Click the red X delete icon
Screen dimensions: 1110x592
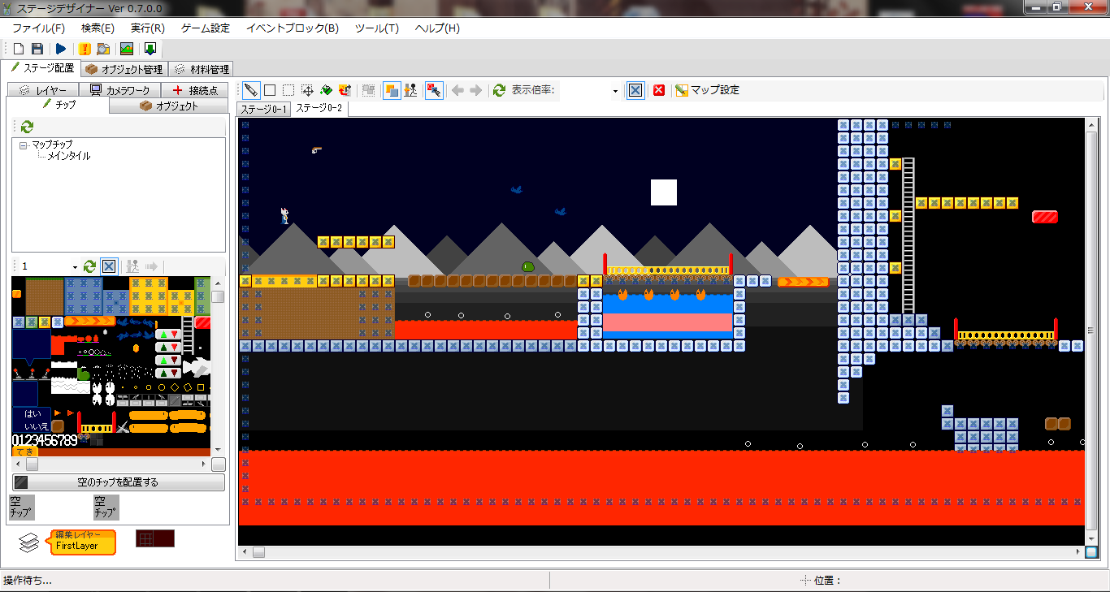pos(659,90)
